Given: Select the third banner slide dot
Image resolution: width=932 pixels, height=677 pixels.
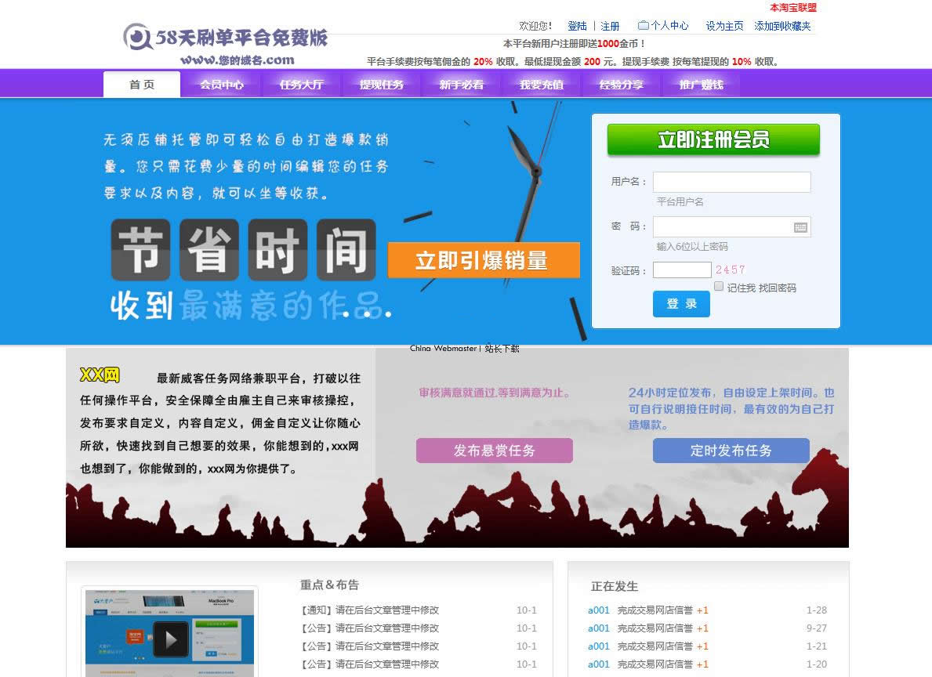Looking at the screenshot, I should pos(387,314).
